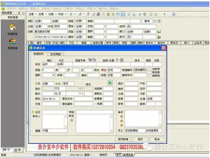The width and height of the screenshot is (210, 158).
Task: Click the 查询 search button
Action: click(147, 21)
